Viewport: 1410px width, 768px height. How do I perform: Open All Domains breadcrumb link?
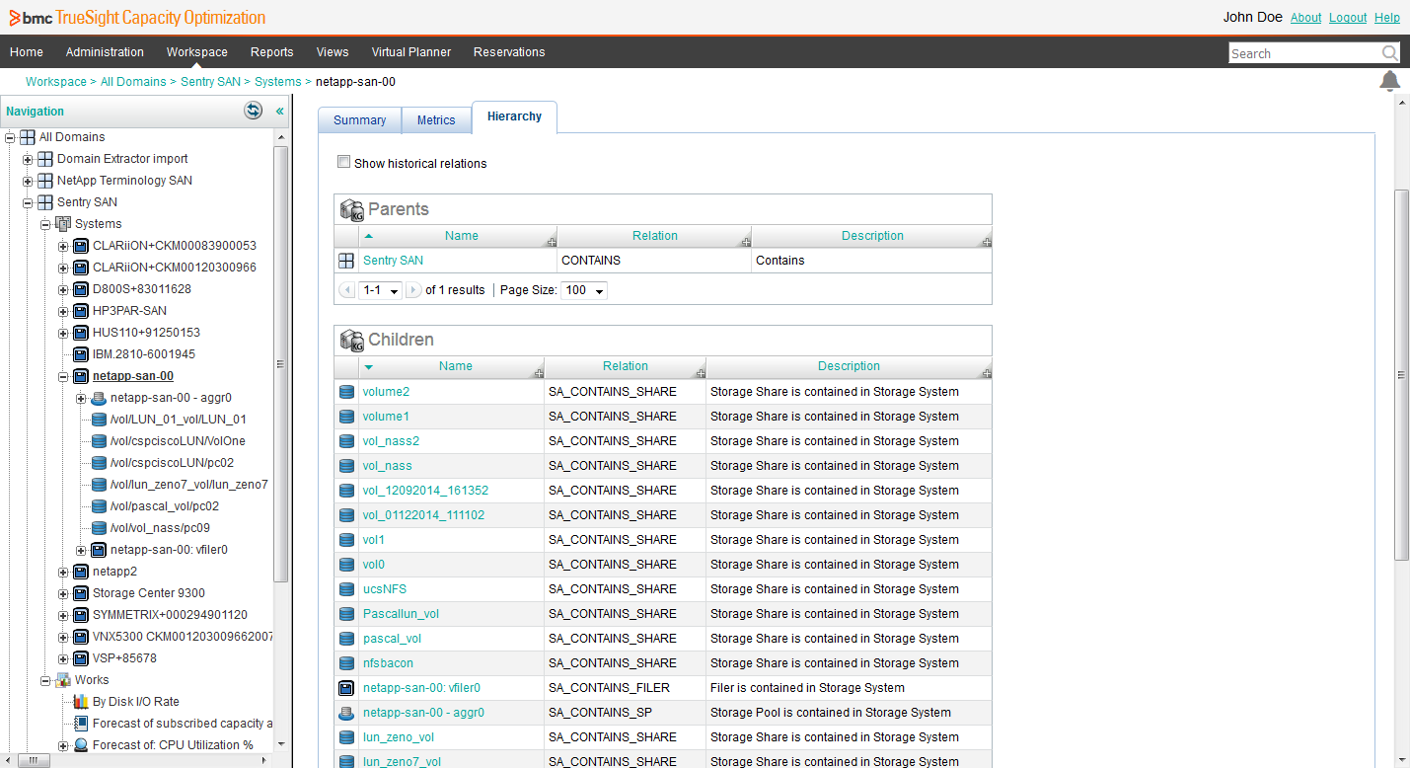[133, 82]
